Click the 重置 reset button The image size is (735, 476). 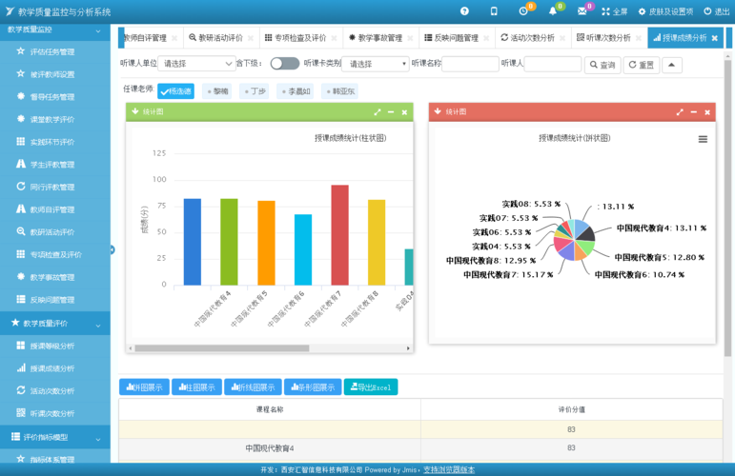641,65
